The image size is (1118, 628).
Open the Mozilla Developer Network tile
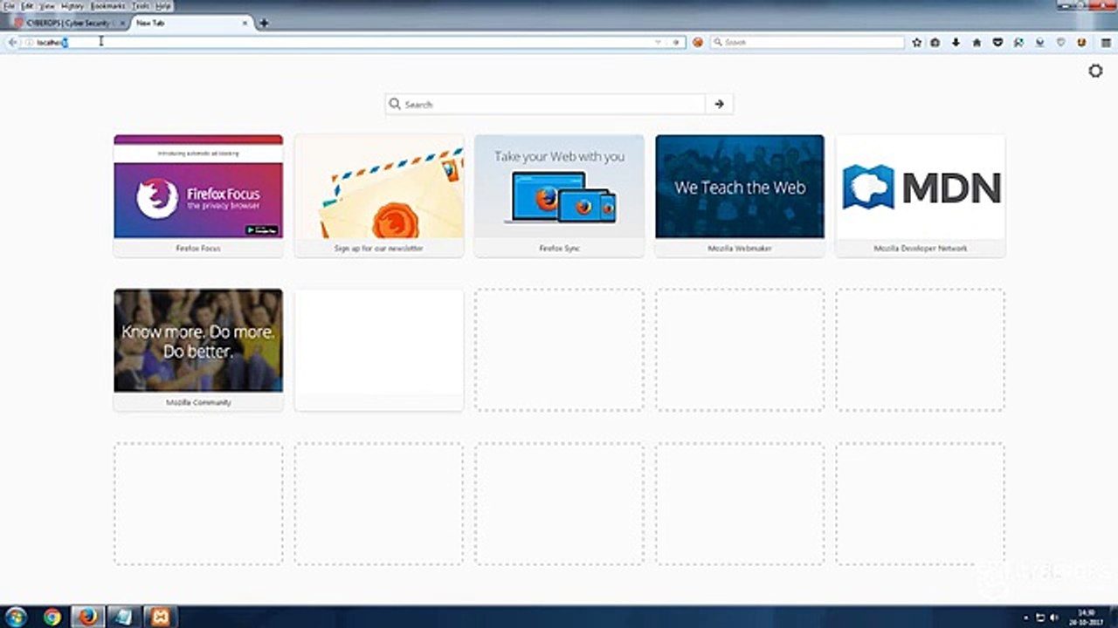921,195
